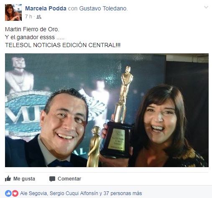Click the thumbs-up Me gusta icon

click(8, 179)
